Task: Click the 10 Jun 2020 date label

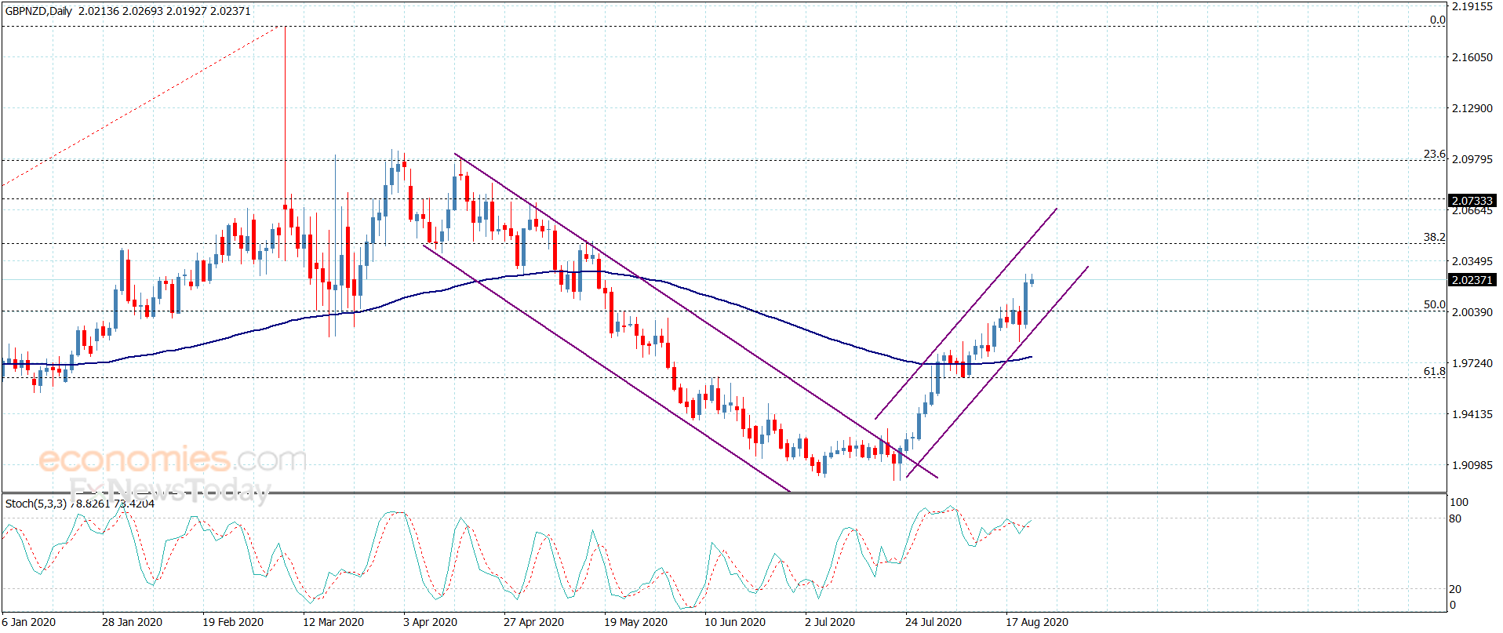Action: pos(735,622)
